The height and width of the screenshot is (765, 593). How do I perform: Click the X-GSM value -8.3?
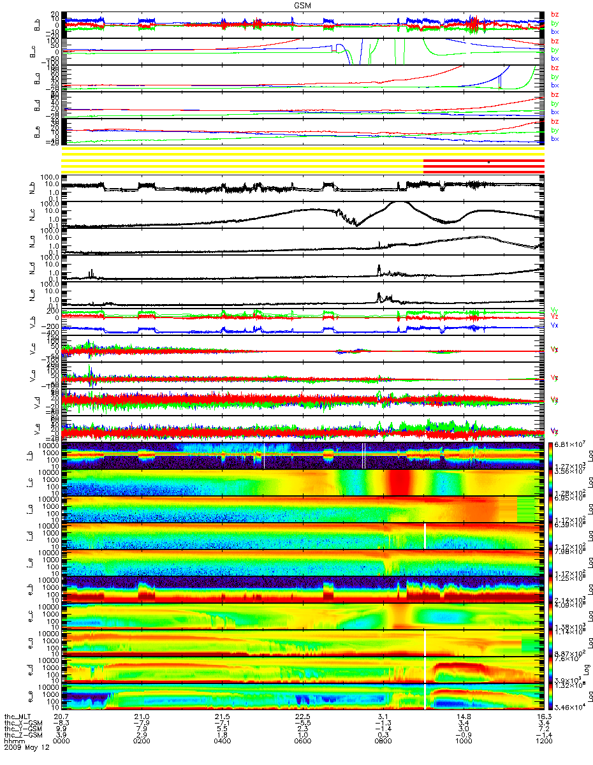click(x=61, y=724)
